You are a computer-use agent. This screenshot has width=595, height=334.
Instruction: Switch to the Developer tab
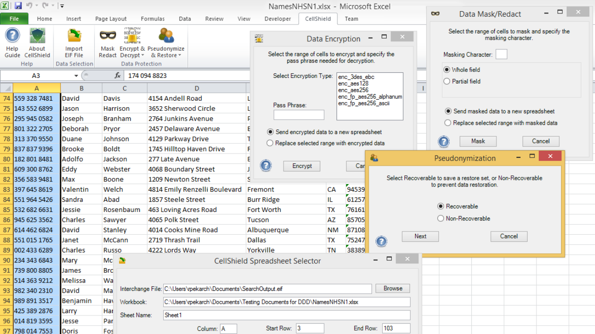point(278,19)
